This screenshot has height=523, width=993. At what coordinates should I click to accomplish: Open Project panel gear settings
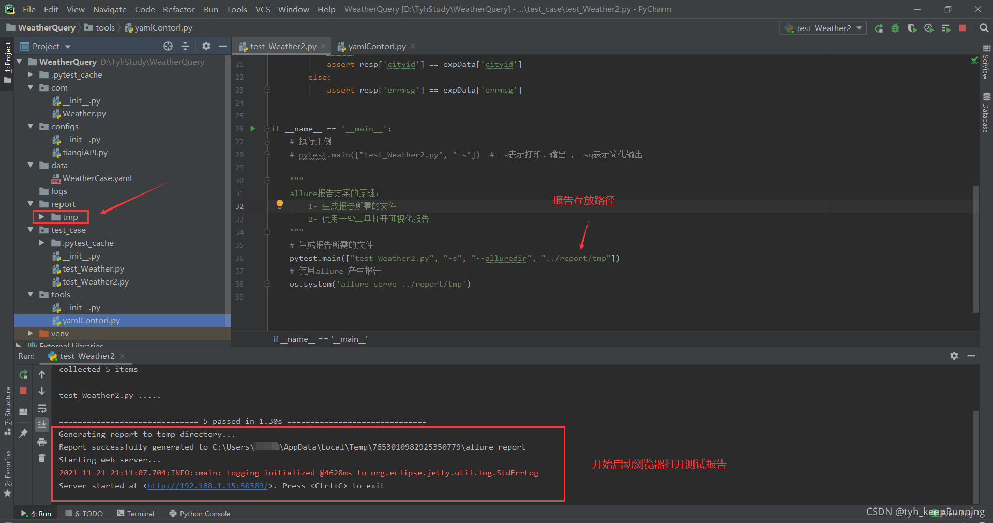click(x=206, y=46)
